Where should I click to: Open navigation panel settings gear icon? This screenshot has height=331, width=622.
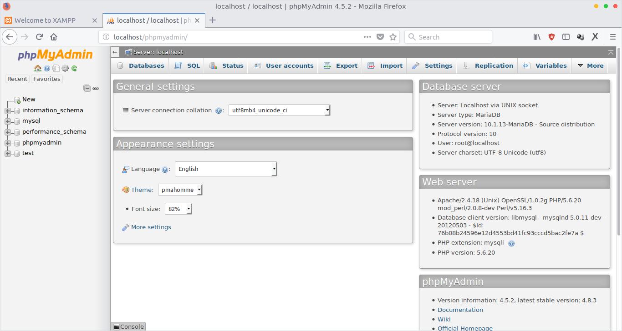click(65, 68)
